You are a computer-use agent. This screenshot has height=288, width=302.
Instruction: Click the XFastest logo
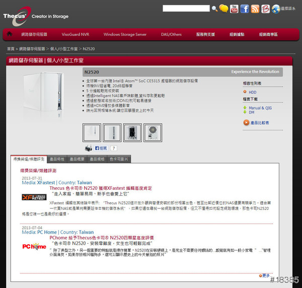(x=34, y=197)
